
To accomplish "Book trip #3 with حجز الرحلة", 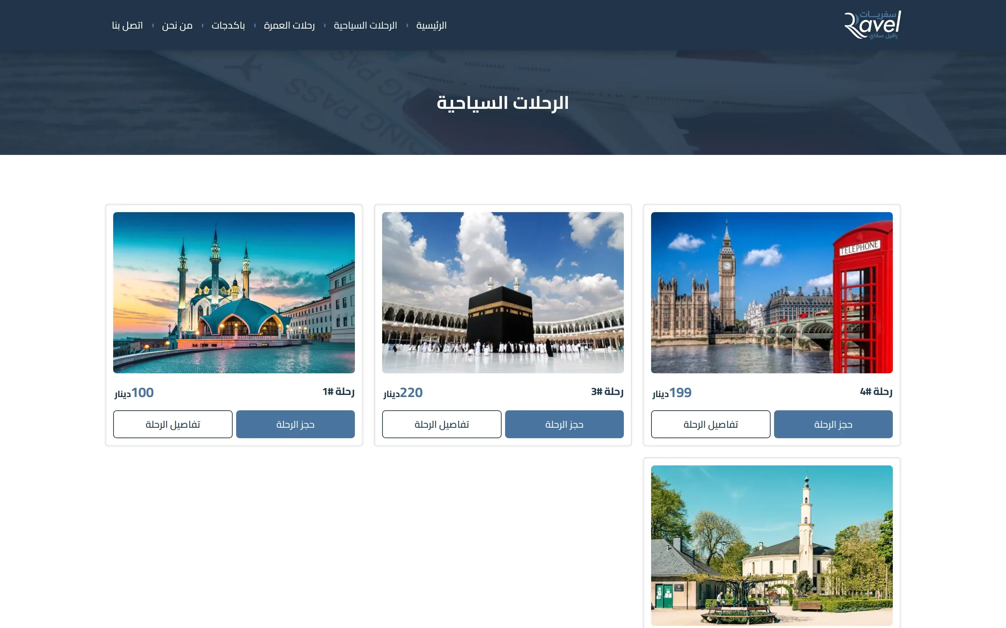I will 564,424.
